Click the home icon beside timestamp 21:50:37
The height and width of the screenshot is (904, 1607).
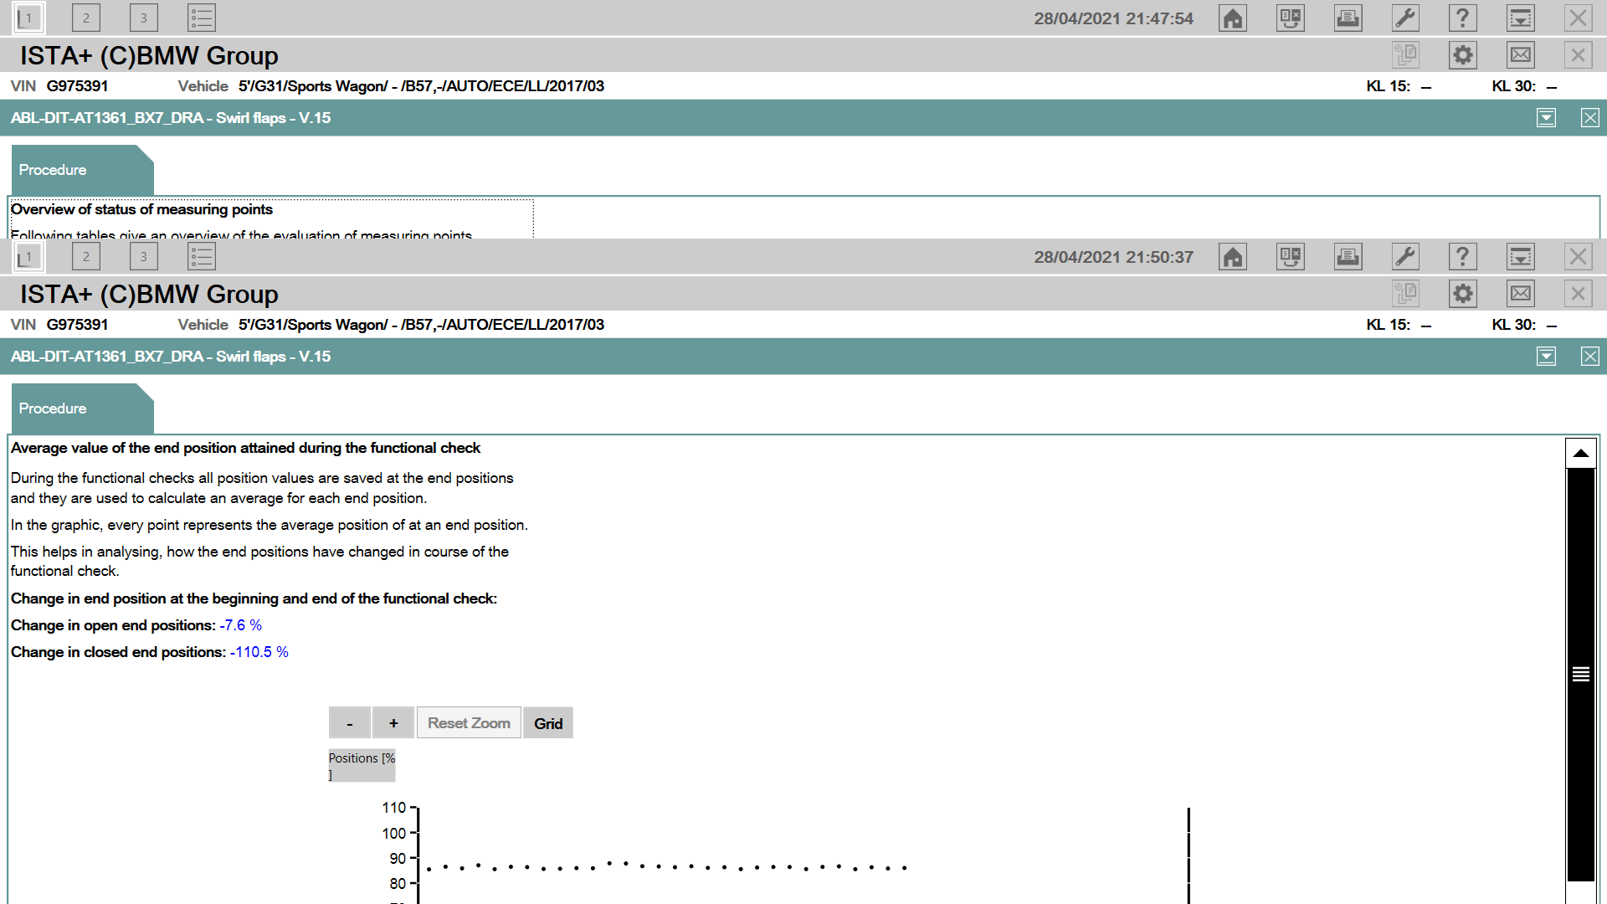tap(1233, 257)
